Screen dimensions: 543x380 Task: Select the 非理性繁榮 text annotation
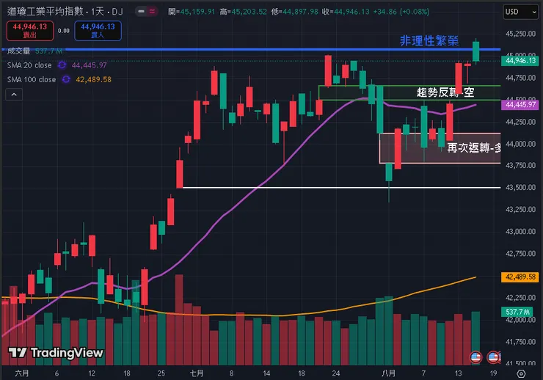(429, 41)
